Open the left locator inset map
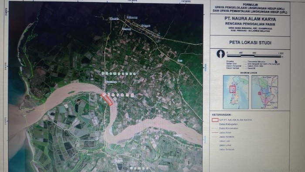The height and width of the screenshot is (172, 305). coord(236,92)
